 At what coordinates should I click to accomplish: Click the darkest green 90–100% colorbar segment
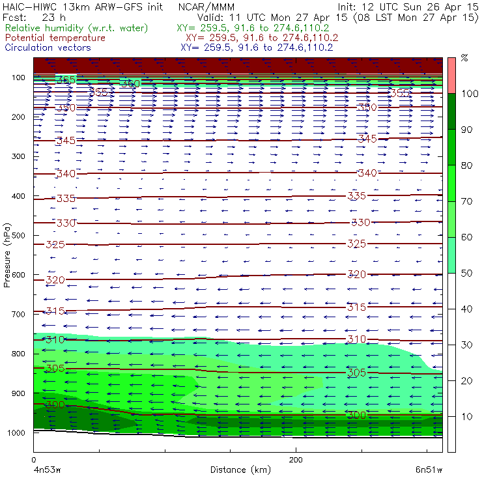[x=451, y=111]
